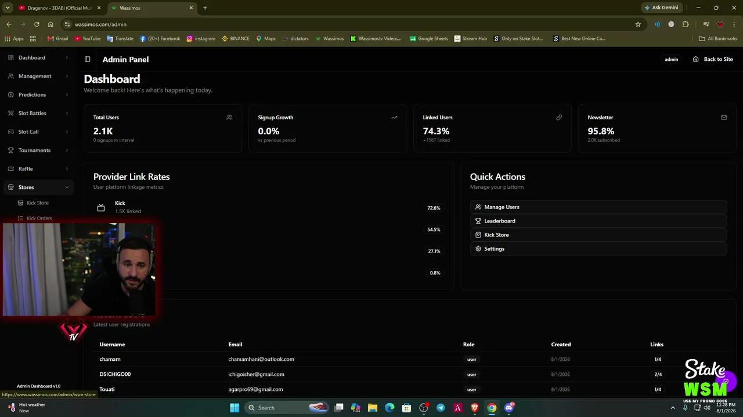The image size is (743, 417).
Task: Open Manage Users quick action
Action: (x=598, y=207)
